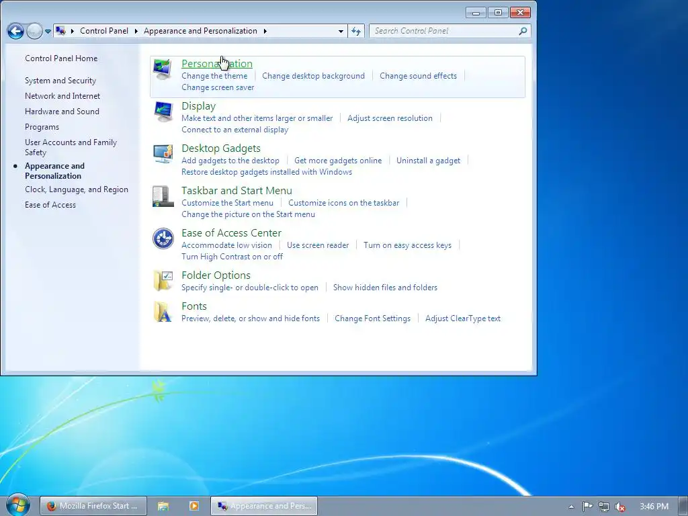688x516 pixels.
Task: Show hidden tray icons arrow
Action: click(571, 507)
